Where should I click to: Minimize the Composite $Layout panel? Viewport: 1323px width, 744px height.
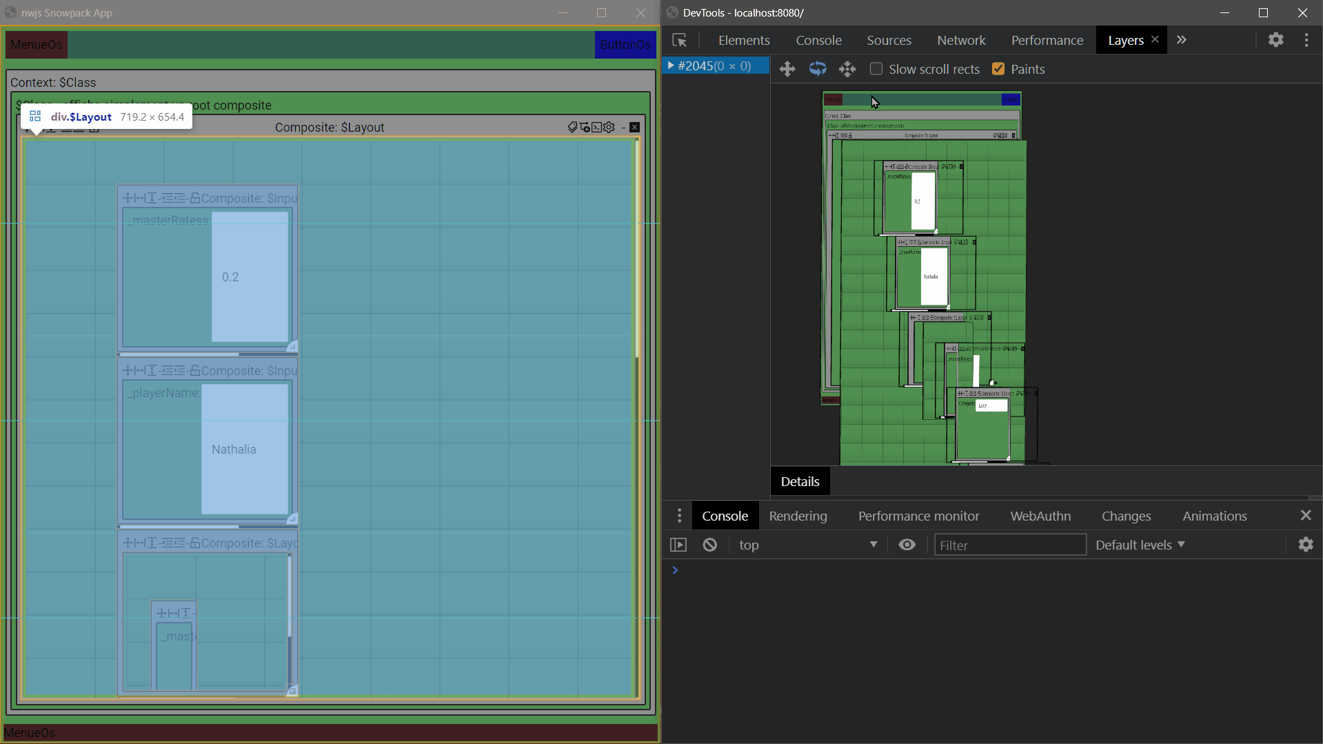623,127
